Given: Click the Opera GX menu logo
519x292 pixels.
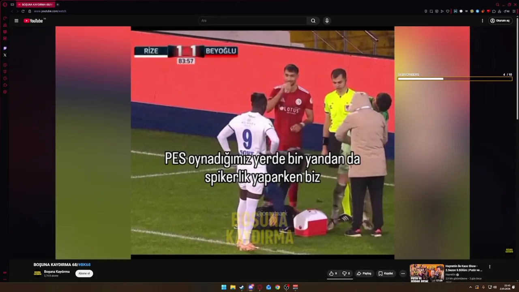Looking at the screenshot, I should [x=5, y=4].
